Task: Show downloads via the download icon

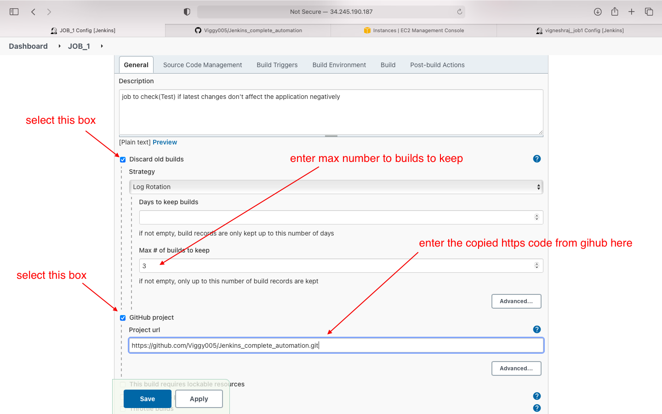Action: pyautogui.click(x=598, y=12)
